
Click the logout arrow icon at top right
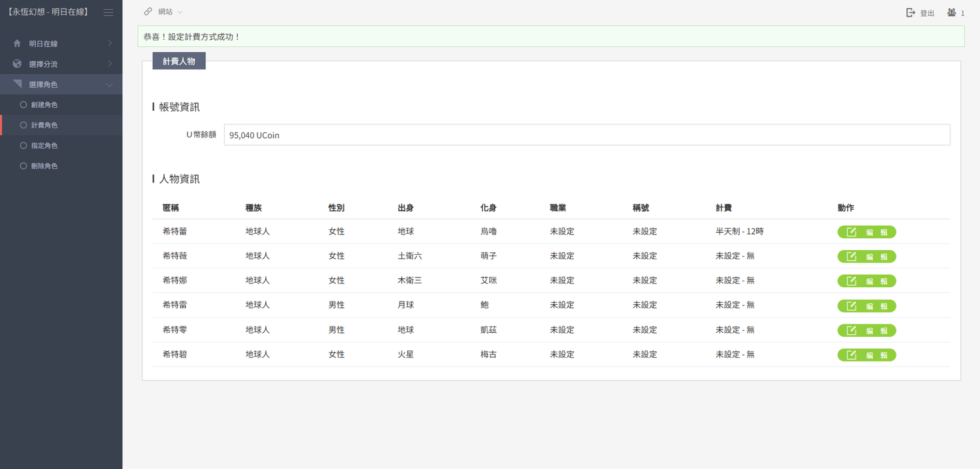911,12
